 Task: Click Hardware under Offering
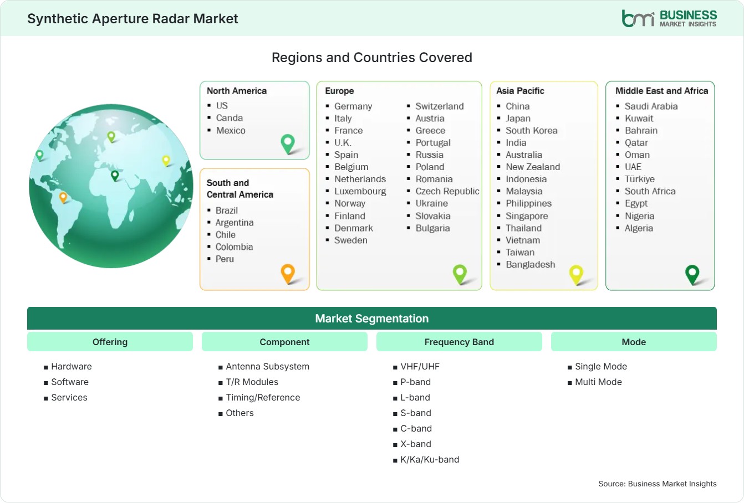[72, 367]
